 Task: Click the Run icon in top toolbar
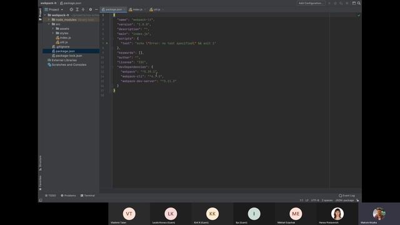point(329,3)
